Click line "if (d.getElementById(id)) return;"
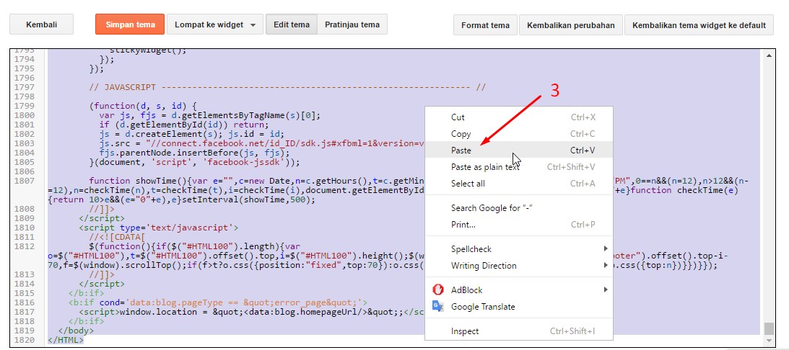This screenshot has width=789, height=350. click(184, 125)
